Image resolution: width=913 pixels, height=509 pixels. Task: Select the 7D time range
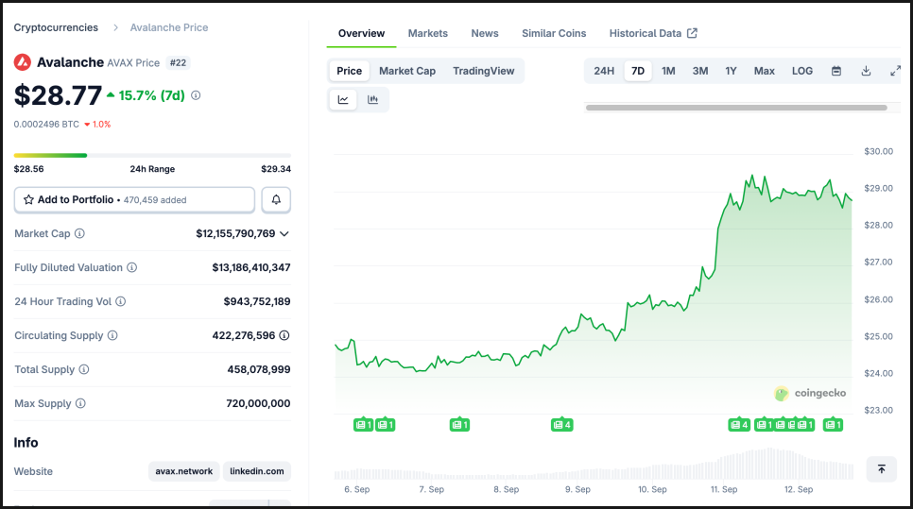coord(638,71)
